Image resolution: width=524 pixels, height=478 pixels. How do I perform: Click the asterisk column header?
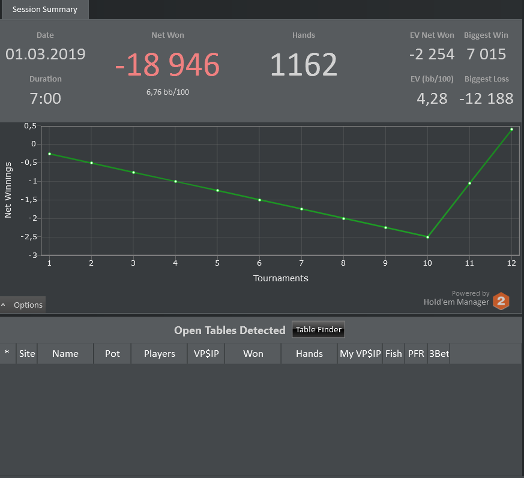(7, 353)
